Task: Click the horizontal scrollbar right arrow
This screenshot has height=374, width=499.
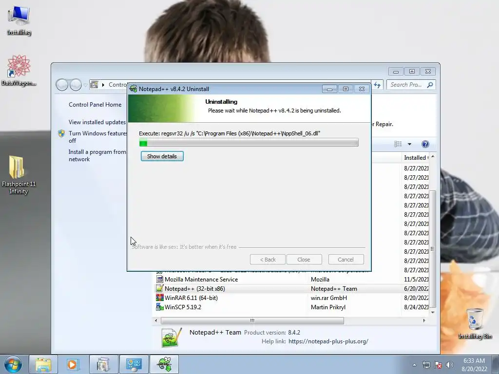Action: coord(424,320)
